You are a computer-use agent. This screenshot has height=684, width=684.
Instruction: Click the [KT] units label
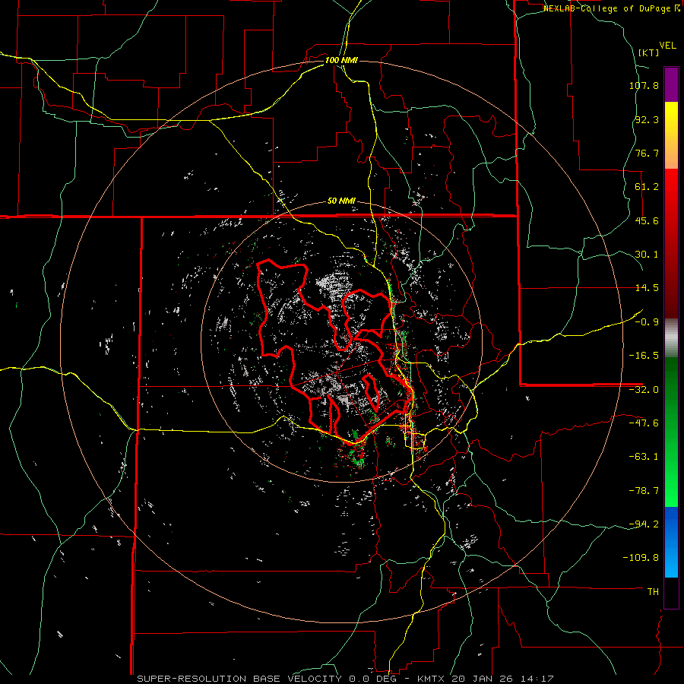648,52
